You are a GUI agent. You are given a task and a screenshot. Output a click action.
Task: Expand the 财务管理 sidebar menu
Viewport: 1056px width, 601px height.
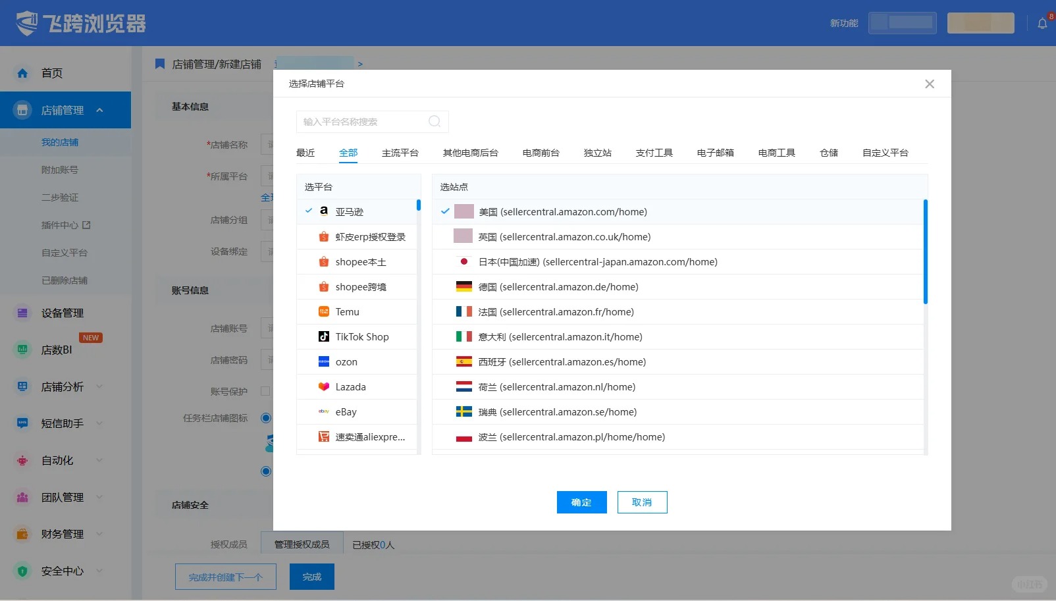point(100,534)
